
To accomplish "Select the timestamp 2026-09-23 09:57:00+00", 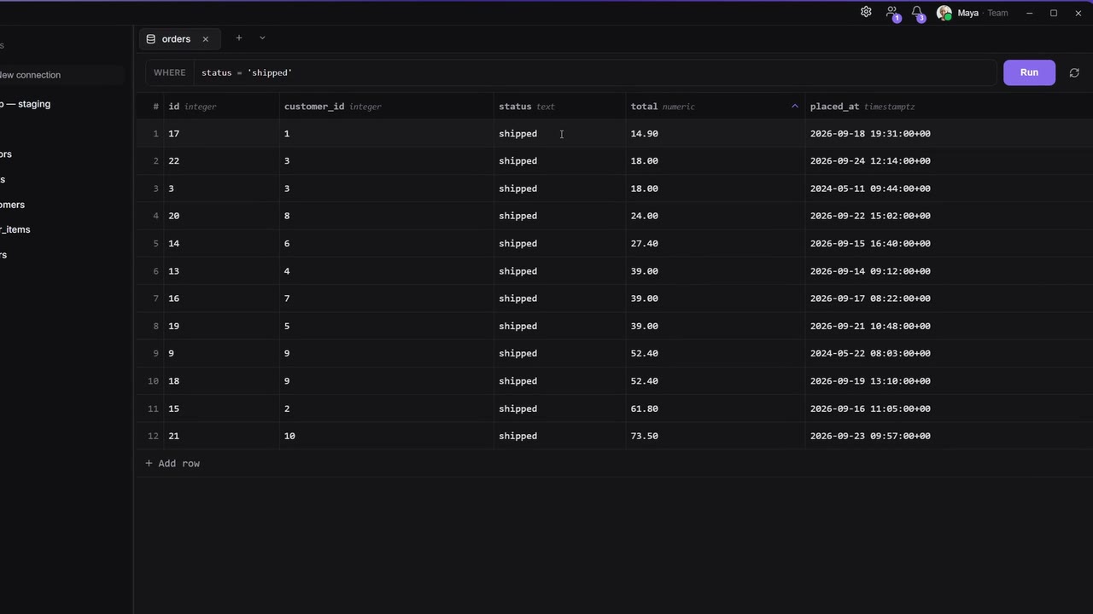I will click(949, 436).
